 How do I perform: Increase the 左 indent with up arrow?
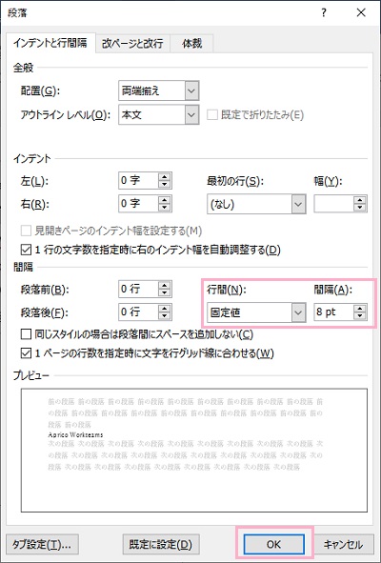tap(165, 176)
